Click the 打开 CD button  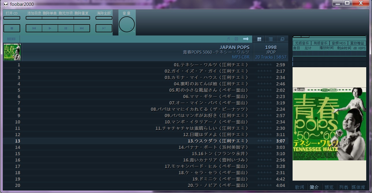[x=12, y=18]
